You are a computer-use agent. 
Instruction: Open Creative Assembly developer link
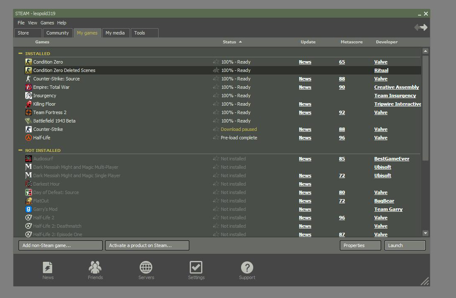[x=396, y=87]
